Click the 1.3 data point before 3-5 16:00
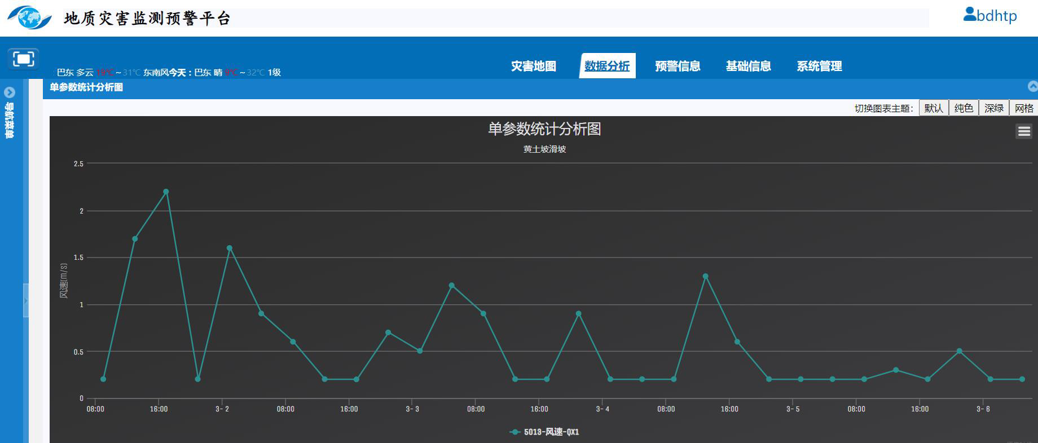Viewport: 1038px width, 443px height. click(705, 276)
